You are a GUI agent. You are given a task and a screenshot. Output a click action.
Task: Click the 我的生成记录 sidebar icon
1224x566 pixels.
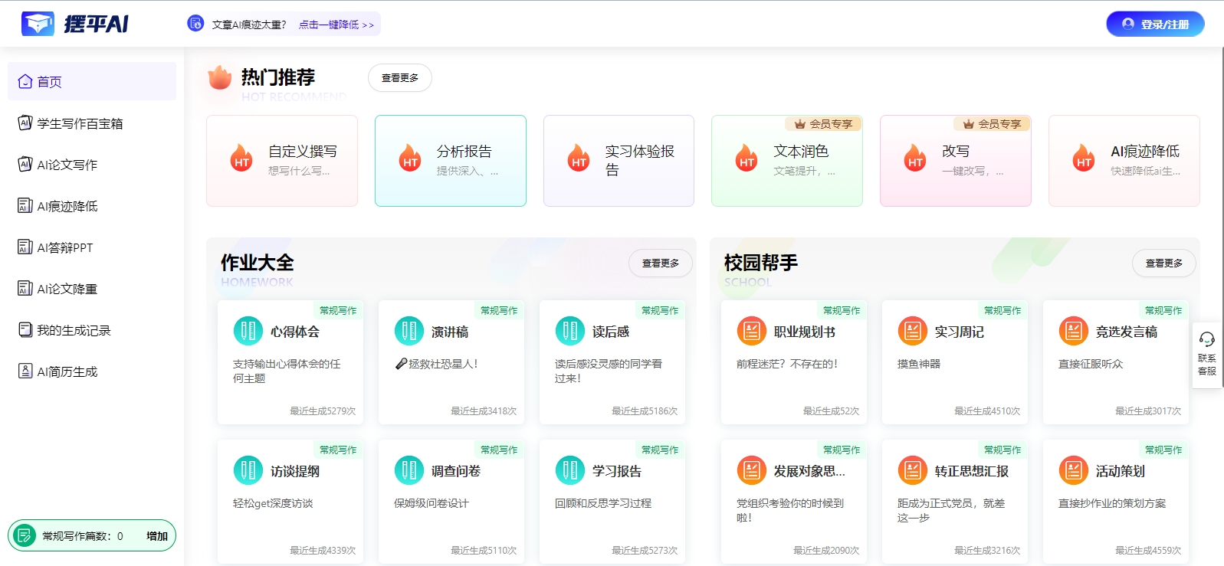tap(25, 329)
